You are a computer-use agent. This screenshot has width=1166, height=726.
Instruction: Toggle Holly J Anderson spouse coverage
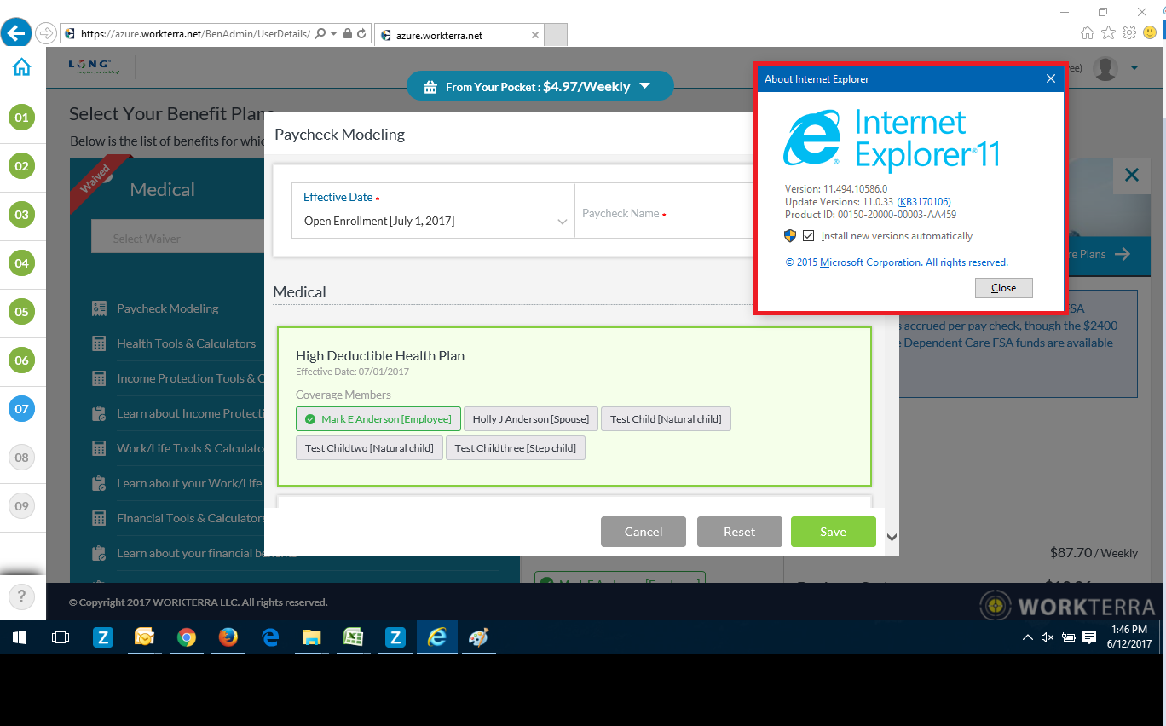(x=530, y=419)
